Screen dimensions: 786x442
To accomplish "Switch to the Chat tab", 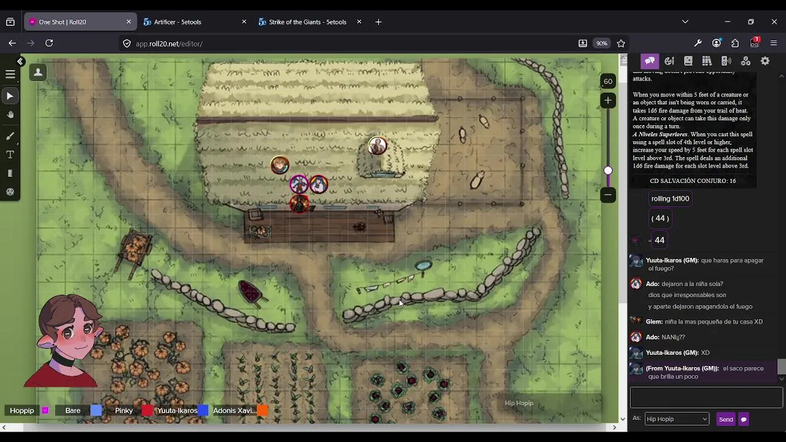I will coord(650,61).
